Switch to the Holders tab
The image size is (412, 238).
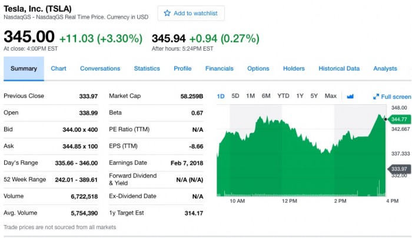(x=294, y=69)
